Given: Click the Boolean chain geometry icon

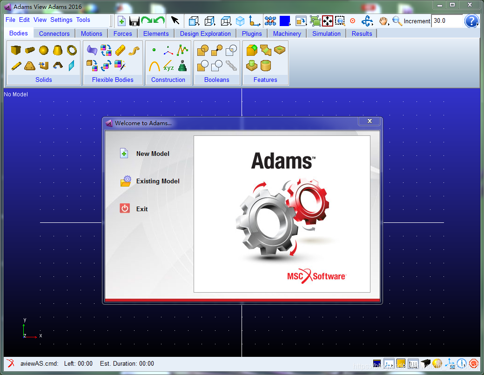Looking at the screenshot, I should (x=231, y=66).
